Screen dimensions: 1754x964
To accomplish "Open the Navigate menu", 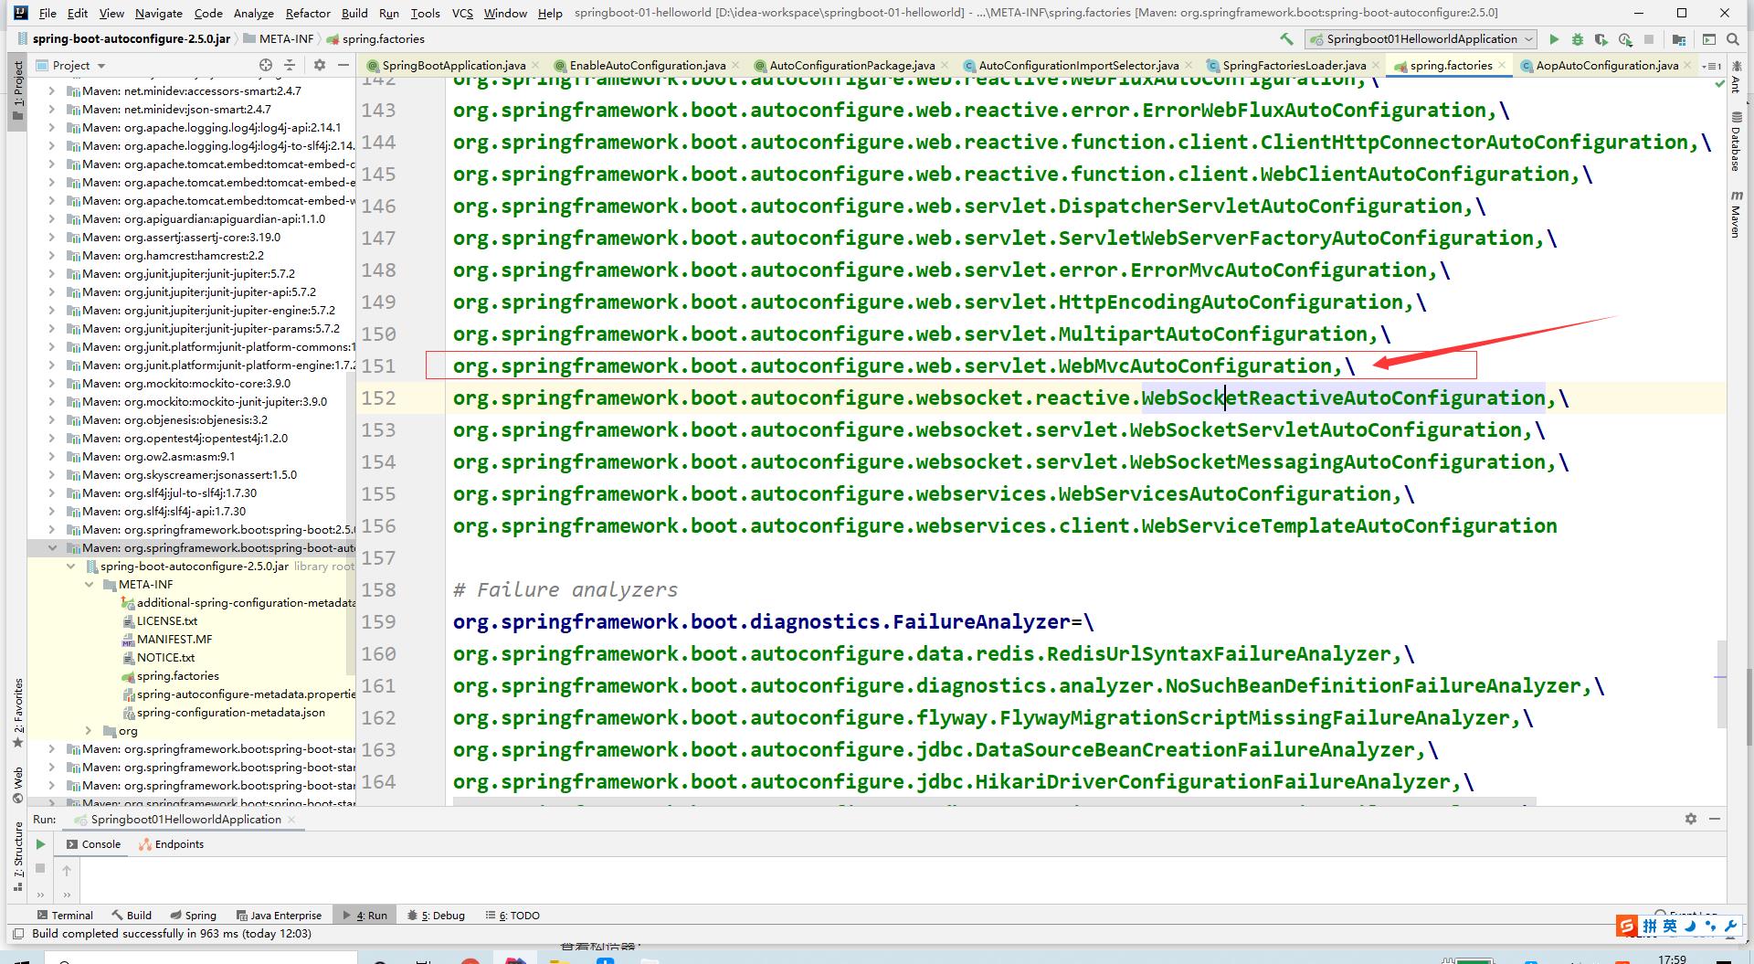I will [159, 13].
